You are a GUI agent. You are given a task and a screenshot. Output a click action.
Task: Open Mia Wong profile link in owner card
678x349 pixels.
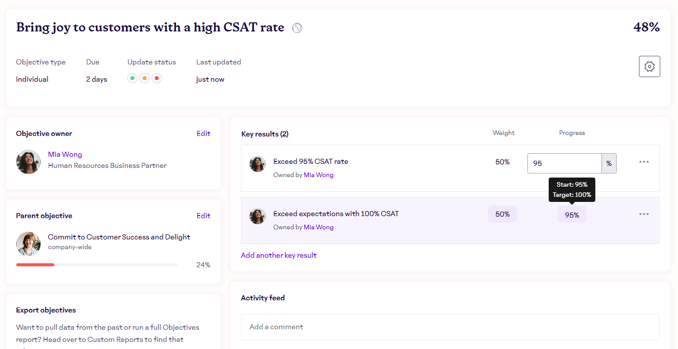(x=65, y=154)
